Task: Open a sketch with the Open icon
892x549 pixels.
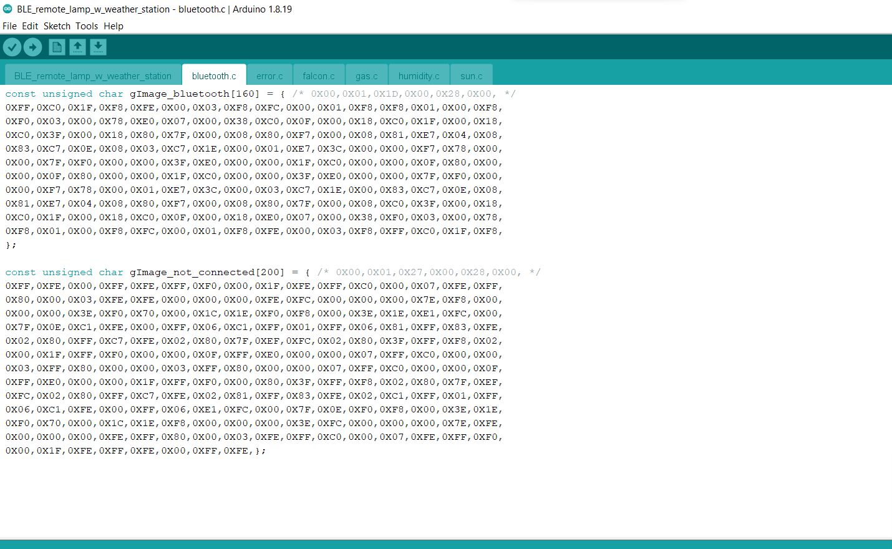Action: 77,47
